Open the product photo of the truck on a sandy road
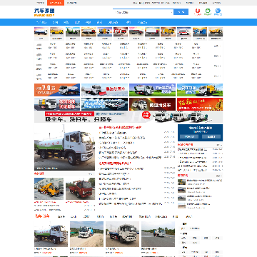The width and height of the screenshot is (257, 257). [86, 234]
